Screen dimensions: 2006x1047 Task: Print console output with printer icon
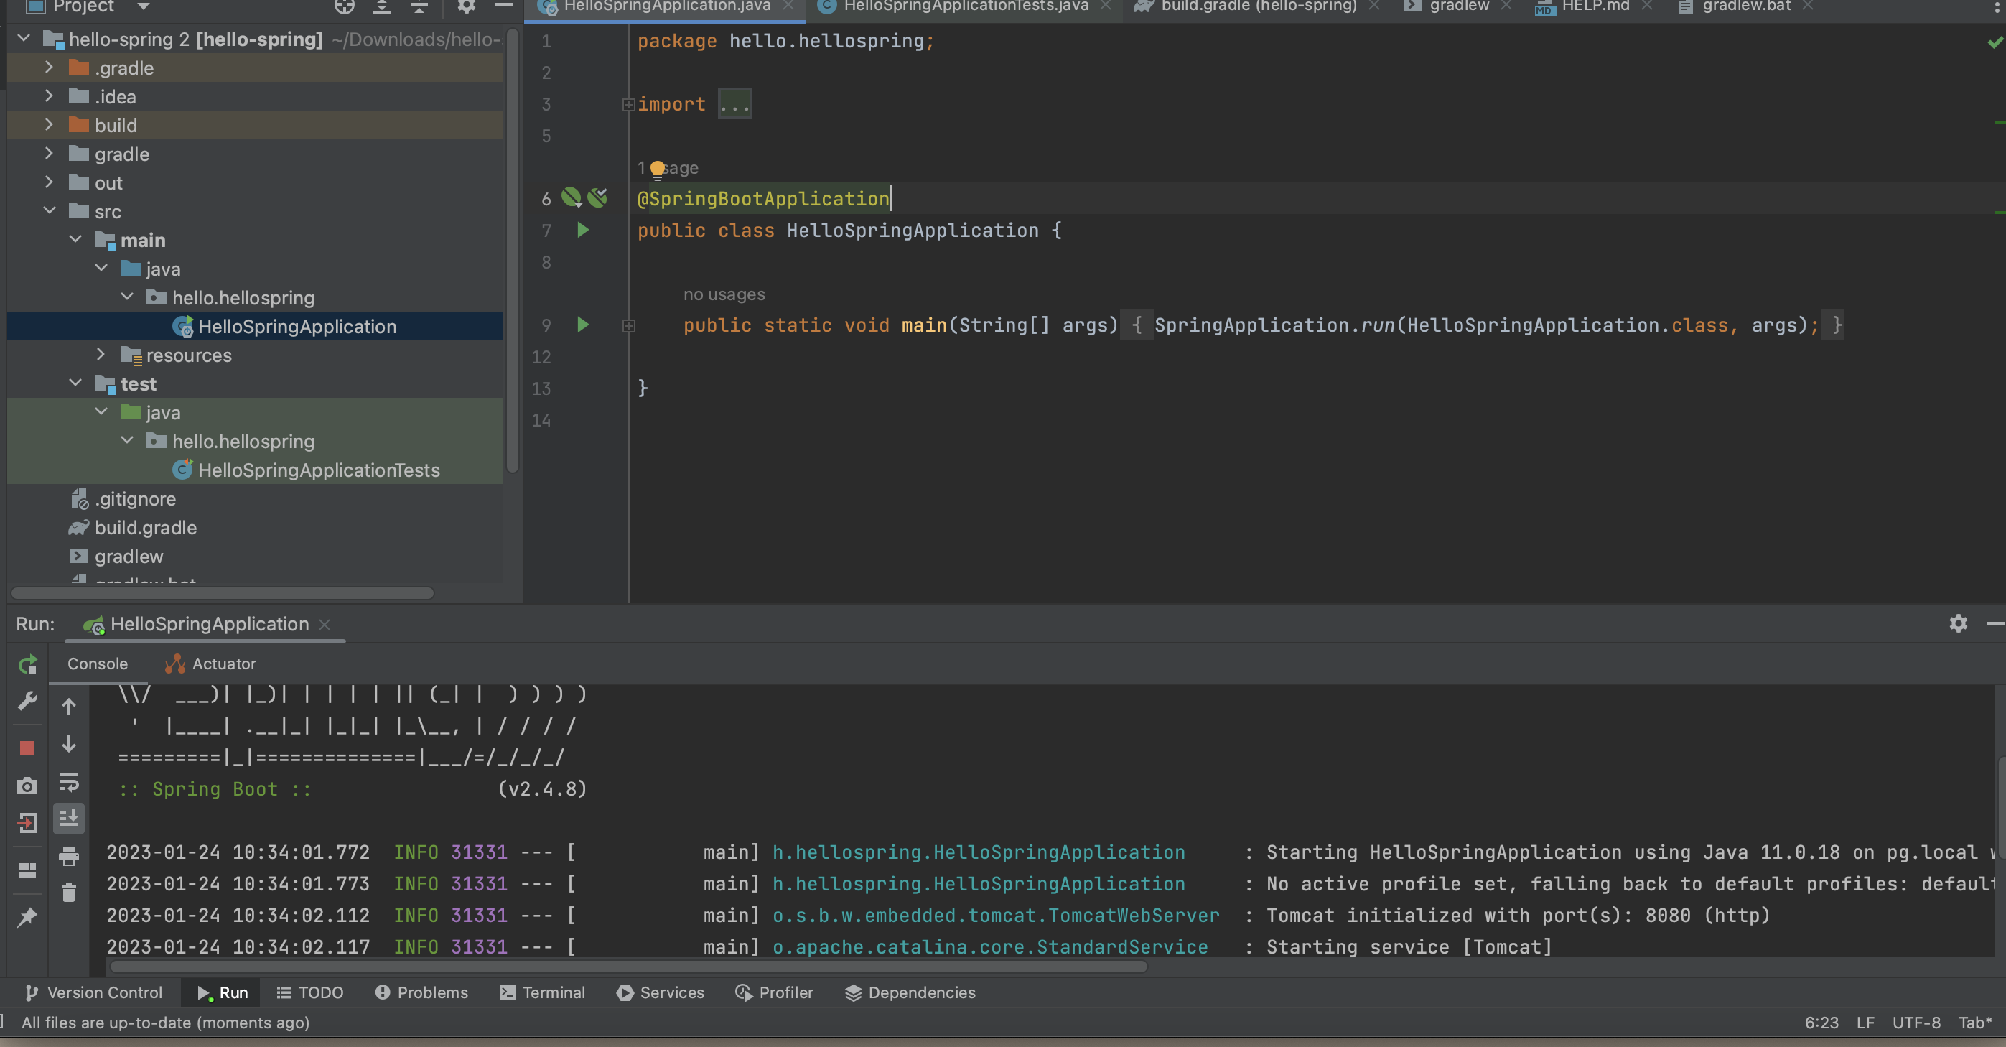pyautogui.click(x=68, y=856)
